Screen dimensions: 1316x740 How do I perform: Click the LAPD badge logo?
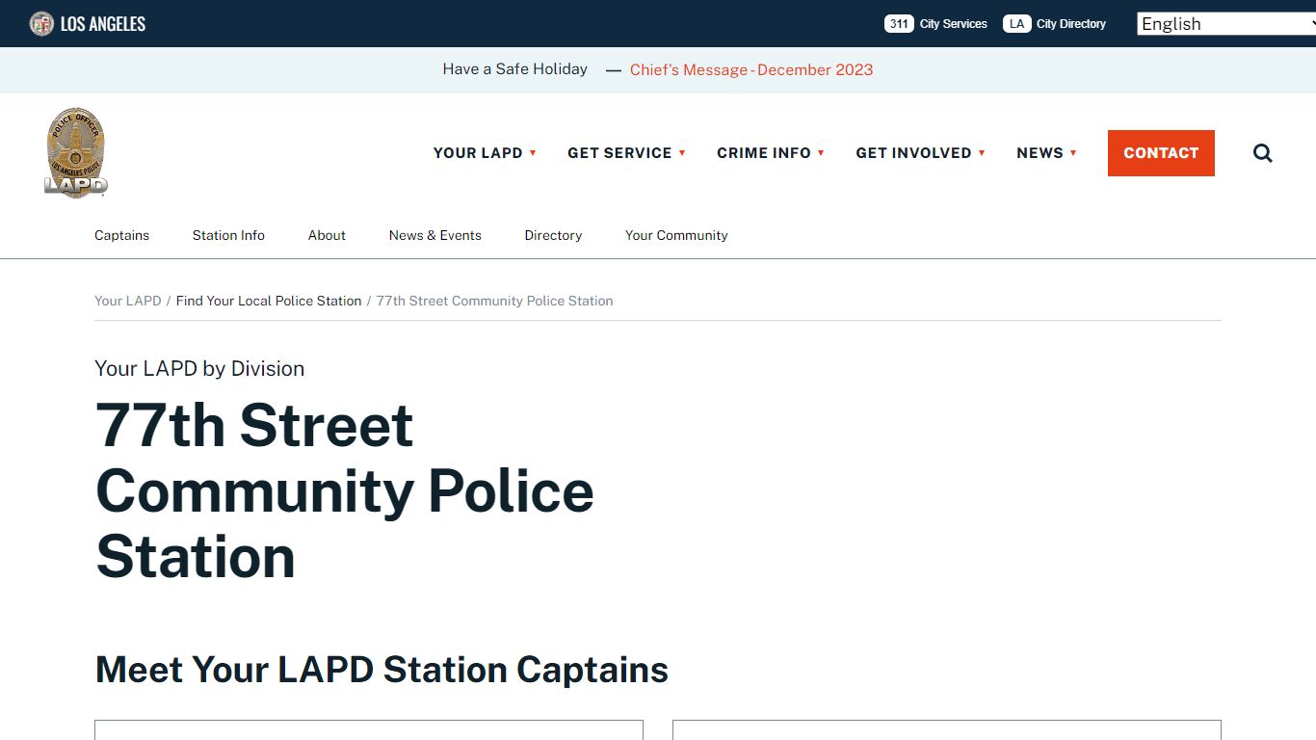click(76, 152)
